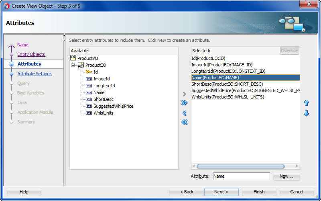Select Id in the Available tree
This screenshot has height=201, width=321.
point(95,72)
